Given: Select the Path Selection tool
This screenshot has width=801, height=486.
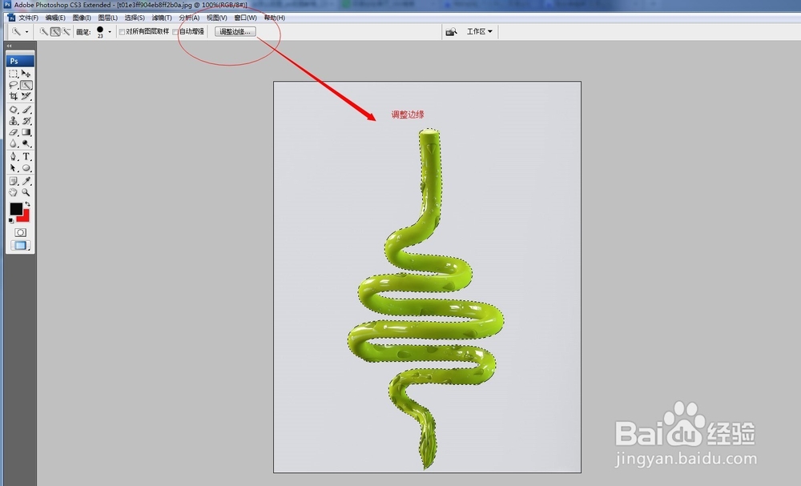Looking at the screenshot, I should point(14,168).
